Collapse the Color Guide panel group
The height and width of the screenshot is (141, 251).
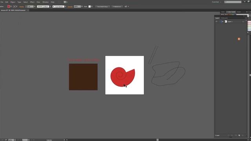click(247, 12)
